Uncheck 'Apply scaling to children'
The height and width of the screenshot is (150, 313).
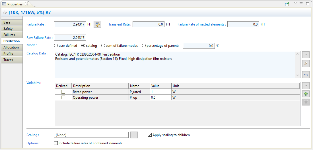pos(150,135)
